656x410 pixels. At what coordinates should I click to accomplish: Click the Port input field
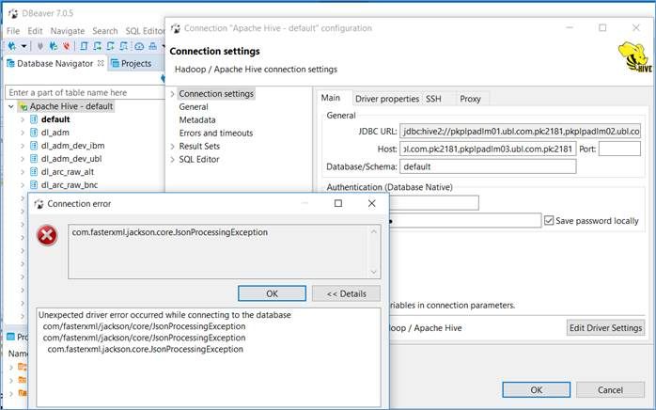click(619, 149)
